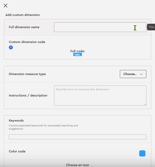Image resolution: width=155 pixels, height=167 pixels.
Task: Click the Keywords input field
Action: pyautogui.click(x=77, y=137)
